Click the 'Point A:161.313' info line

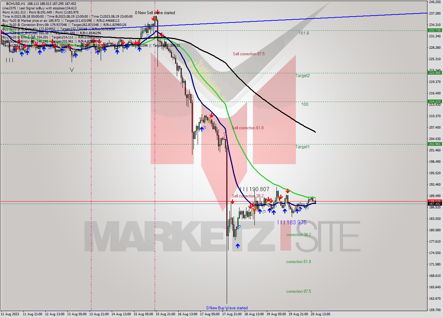(x=13, y=12)
